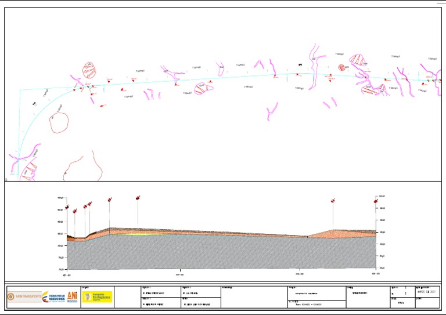Select the ANI logo

(72, 296)
